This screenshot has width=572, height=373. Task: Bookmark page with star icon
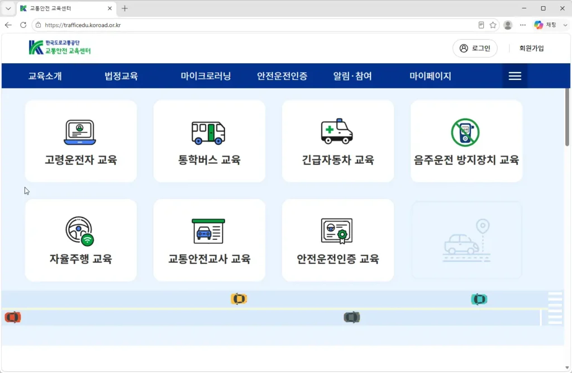pos(493,25)
